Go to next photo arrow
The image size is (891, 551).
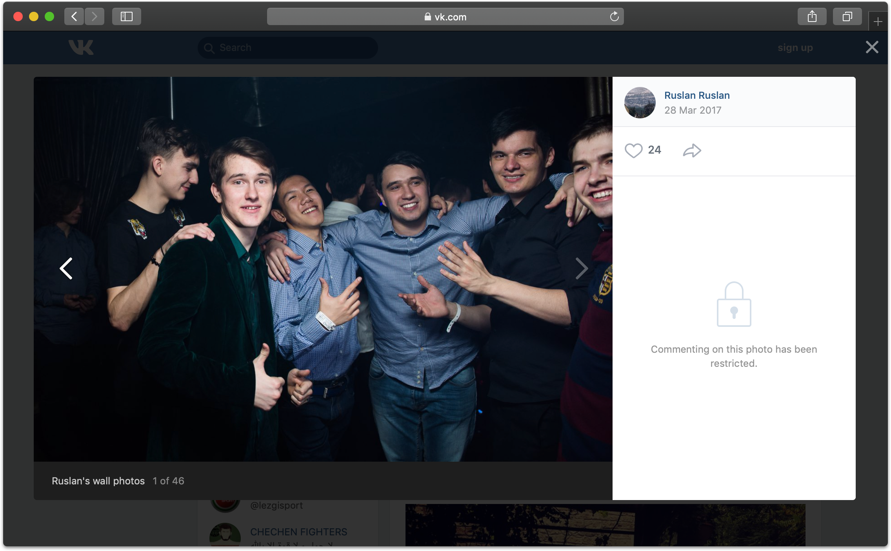581,268
